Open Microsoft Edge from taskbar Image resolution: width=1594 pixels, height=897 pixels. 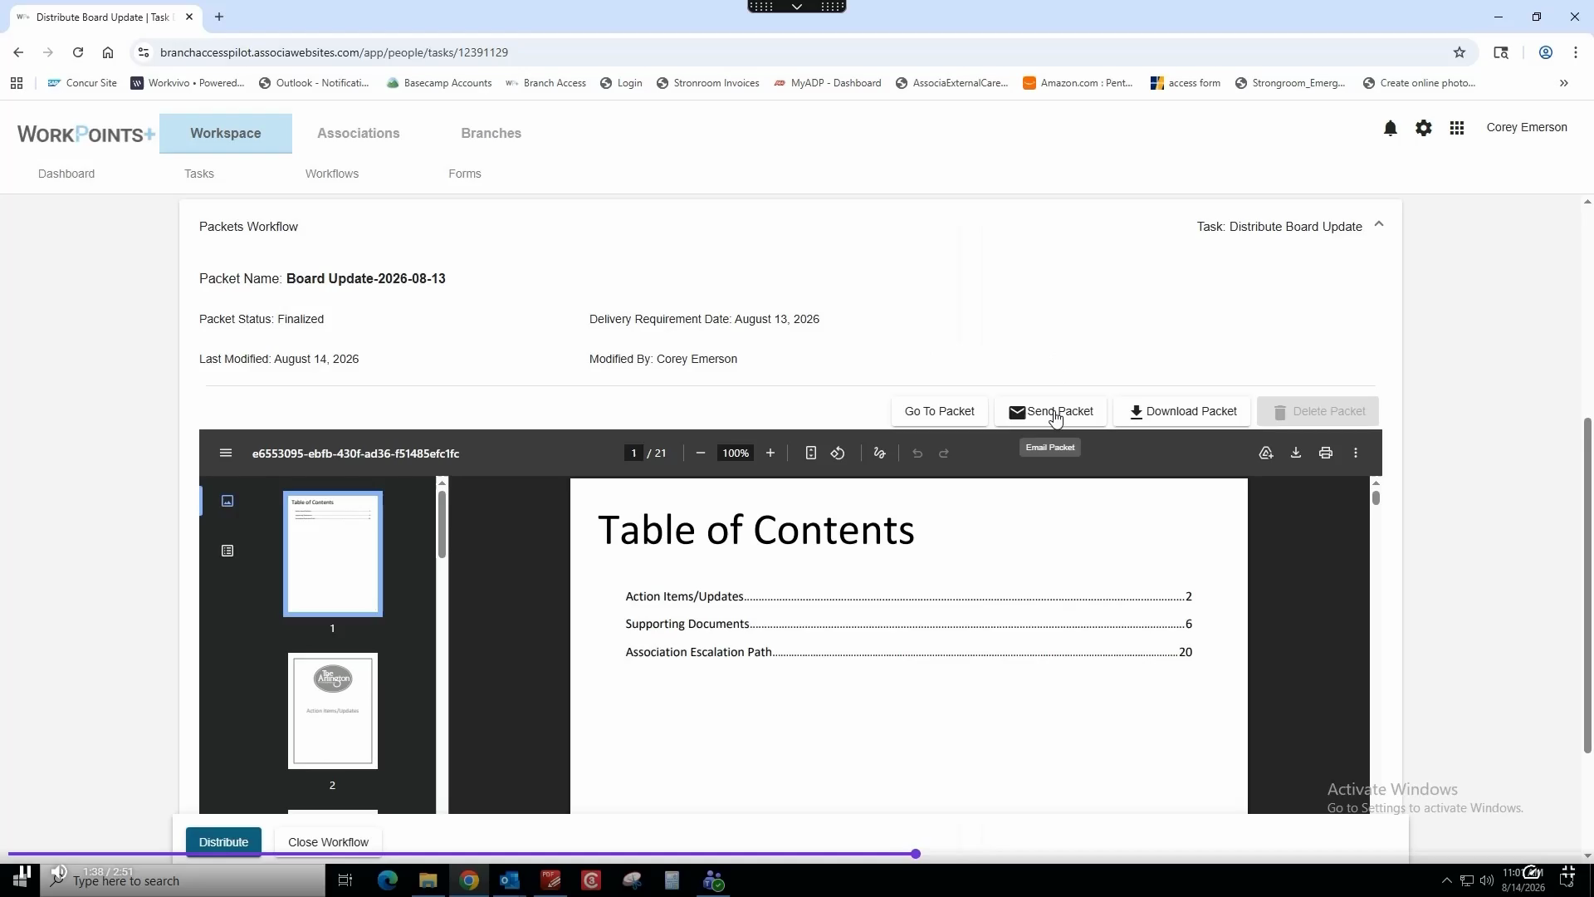[x=388, y=880]
